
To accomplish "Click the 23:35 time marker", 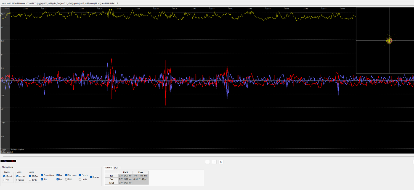I will tap(100, 9).
